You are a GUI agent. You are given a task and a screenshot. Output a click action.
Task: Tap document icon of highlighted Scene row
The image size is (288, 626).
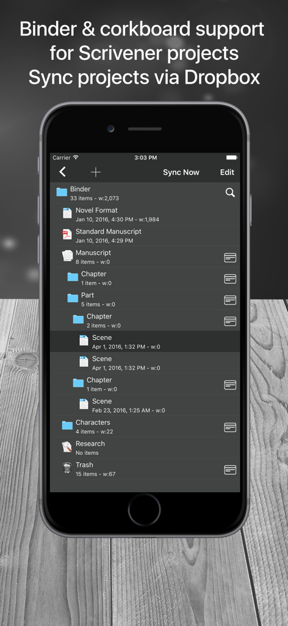[84, 341]
